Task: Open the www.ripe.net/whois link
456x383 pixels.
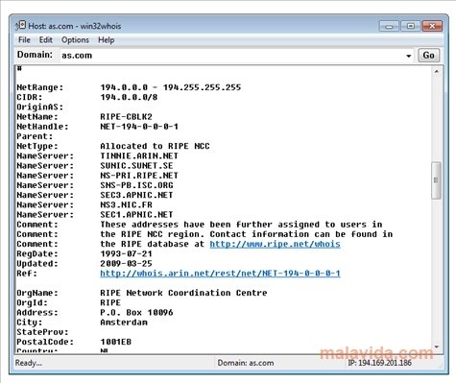Action: [x=275, y=244]
